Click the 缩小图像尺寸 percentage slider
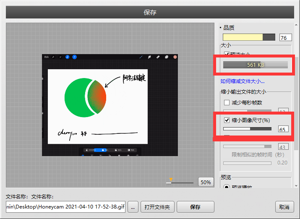300x219 pixels. 247,129
